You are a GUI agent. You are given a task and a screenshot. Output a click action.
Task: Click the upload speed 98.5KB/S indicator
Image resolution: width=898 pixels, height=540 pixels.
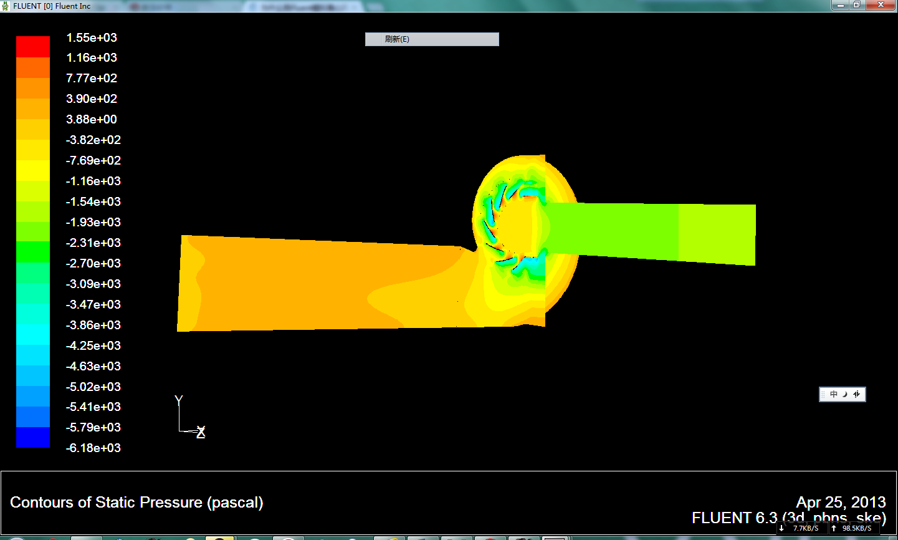point(853,528)
